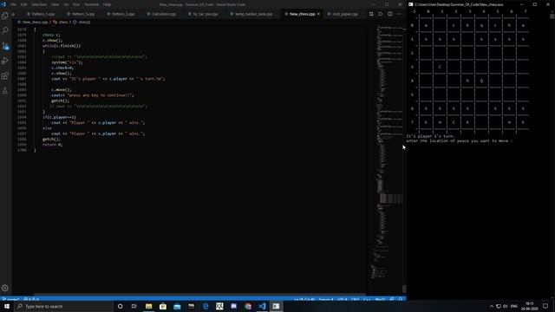Click the editor horizontal scrollbar
The height and width of the screenshot is (312, 555).
[x=199, y=294]
